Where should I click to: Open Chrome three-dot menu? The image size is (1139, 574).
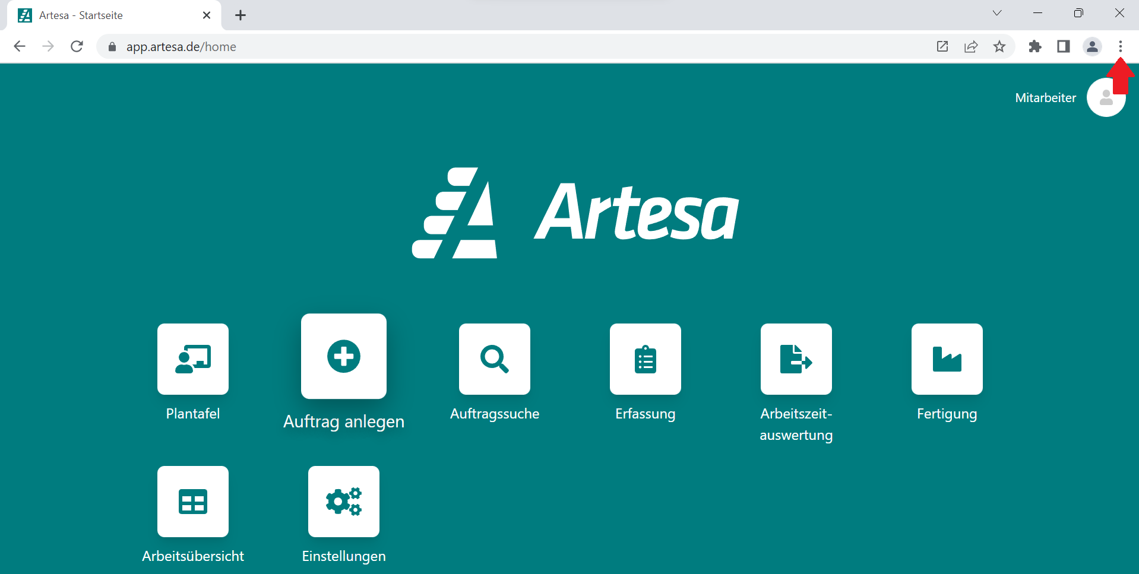point(1121,46)
